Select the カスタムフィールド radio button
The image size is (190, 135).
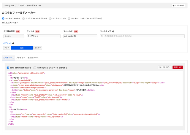(x=3, y=18)
